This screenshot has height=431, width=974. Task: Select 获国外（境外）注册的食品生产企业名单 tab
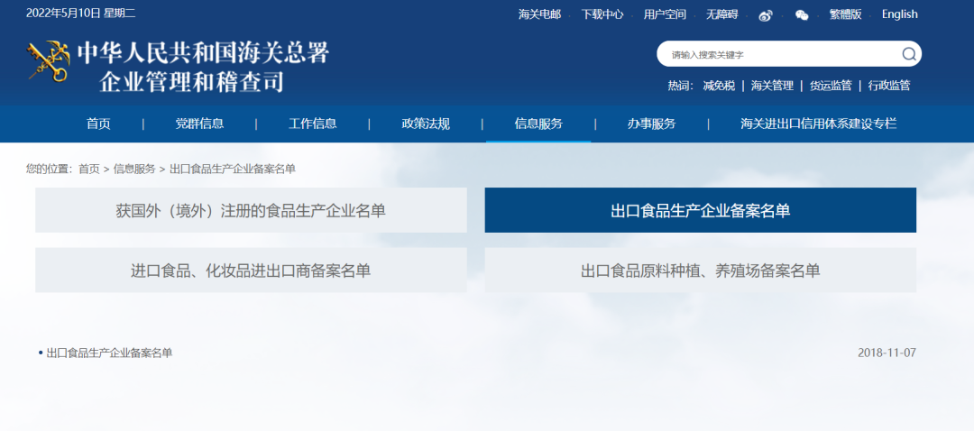point(251,210)
